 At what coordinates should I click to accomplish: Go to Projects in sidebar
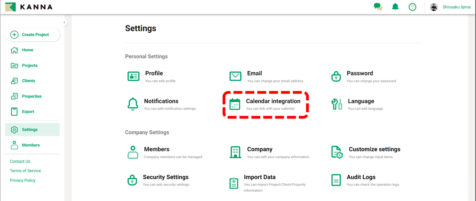click(x=30, y=66)
